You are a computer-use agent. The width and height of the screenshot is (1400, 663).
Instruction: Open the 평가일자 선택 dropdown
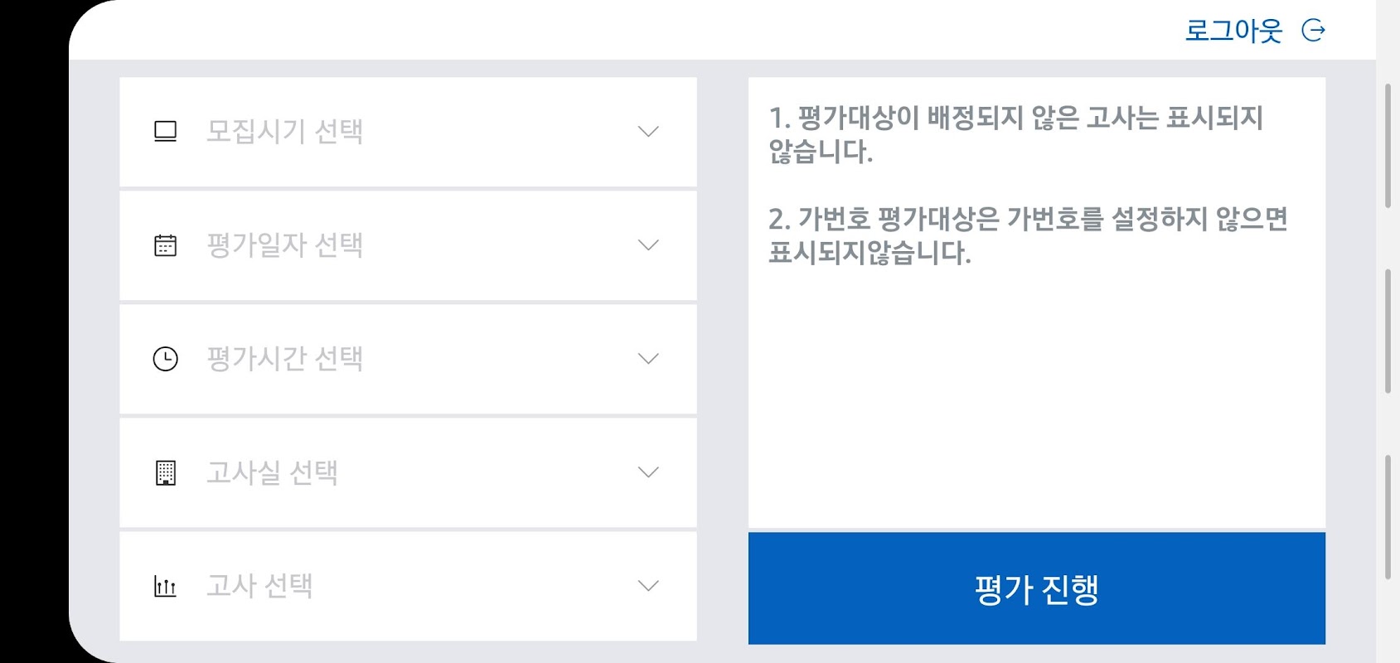408,245
